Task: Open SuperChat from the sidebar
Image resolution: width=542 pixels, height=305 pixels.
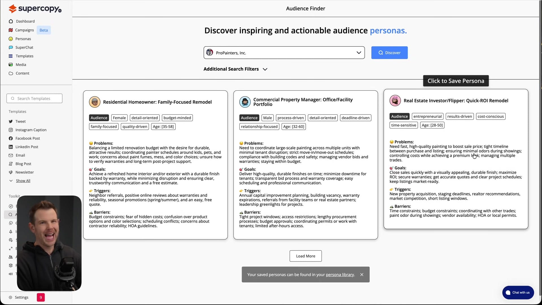Action: tap(21, 47)
